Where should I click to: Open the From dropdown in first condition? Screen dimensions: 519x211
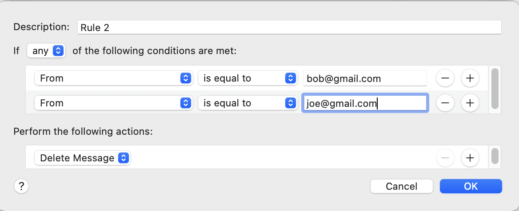click(113, 78)
